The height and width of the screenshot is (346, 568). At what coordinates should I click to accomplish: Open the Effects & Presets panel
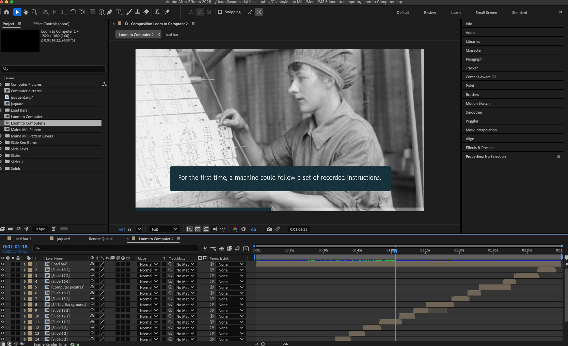tap(479, 148)
